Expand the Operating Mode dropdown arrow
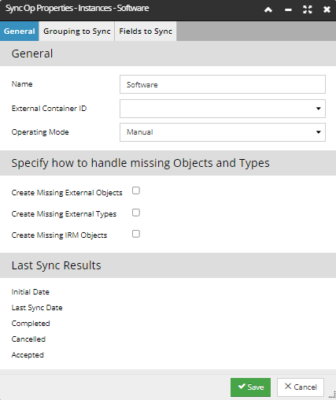 (x=319, y=132)
